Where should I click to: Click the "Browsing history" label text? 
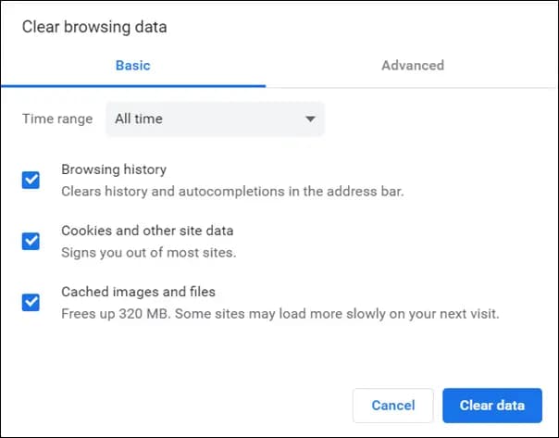pos(114,169)
